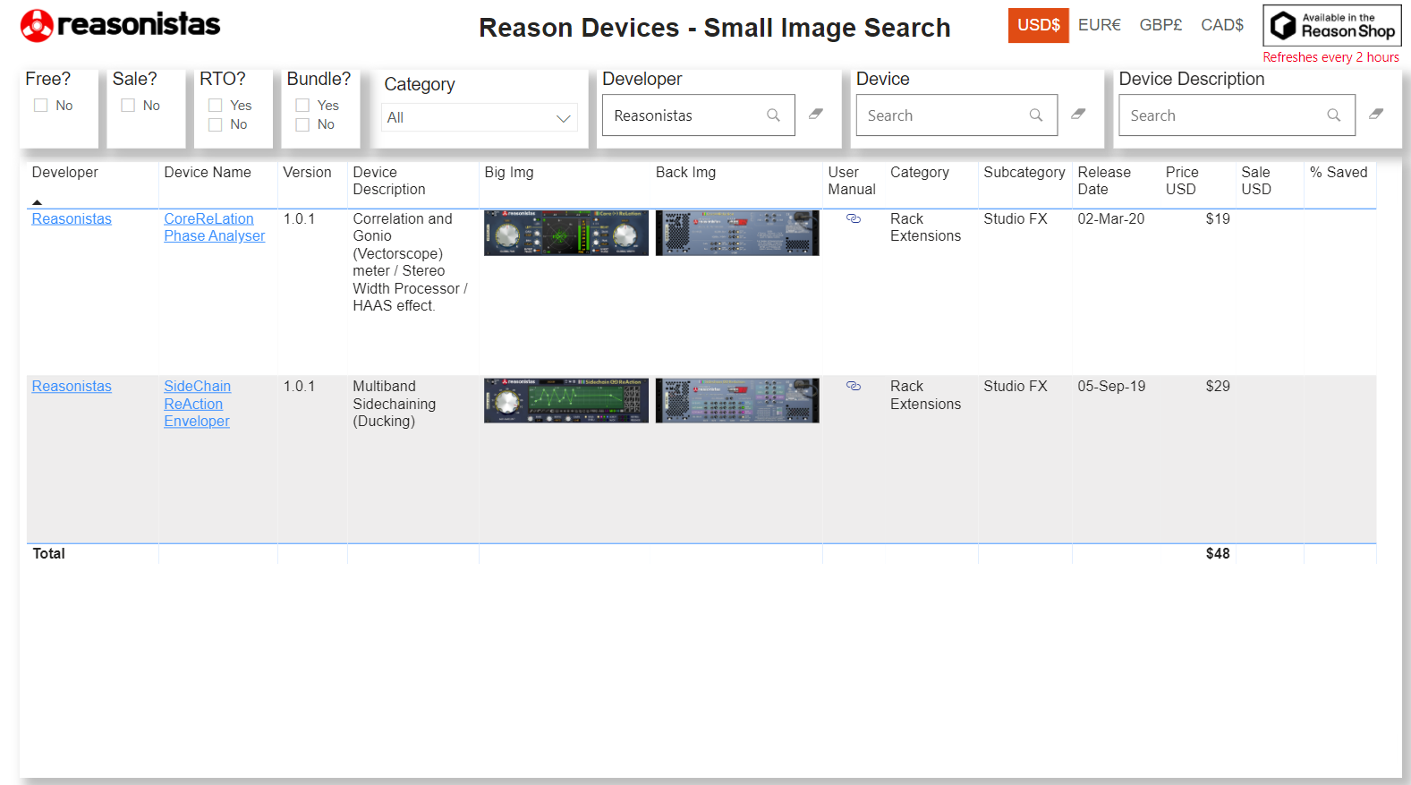View SideChain ReAction front panel big image
Screen dimensions: 1411x785
tap(566, 400)
